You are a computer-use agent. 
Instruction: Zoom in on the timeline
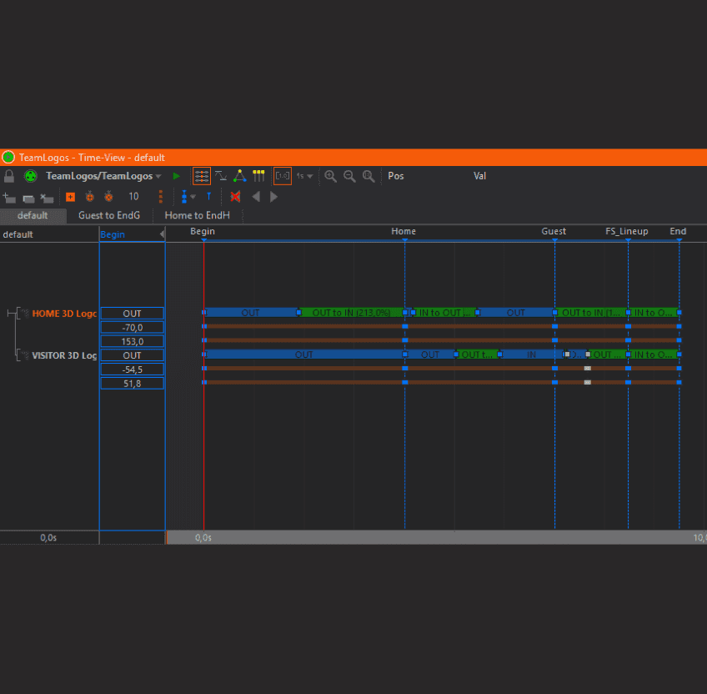coord(331,176)
